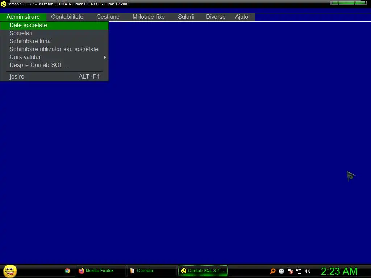Click the orange magnifier tray icon
This screenshot has width=371, height=278.
(273, 271)
